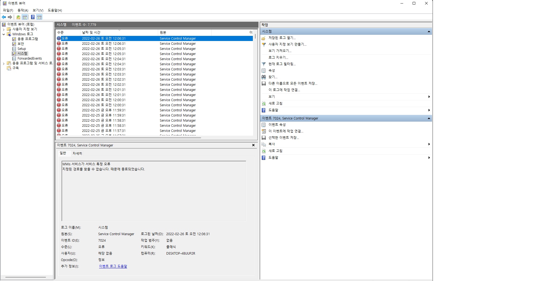Click 로그 지우기 action
Screen dimensions: 557x281
point(278,58)
